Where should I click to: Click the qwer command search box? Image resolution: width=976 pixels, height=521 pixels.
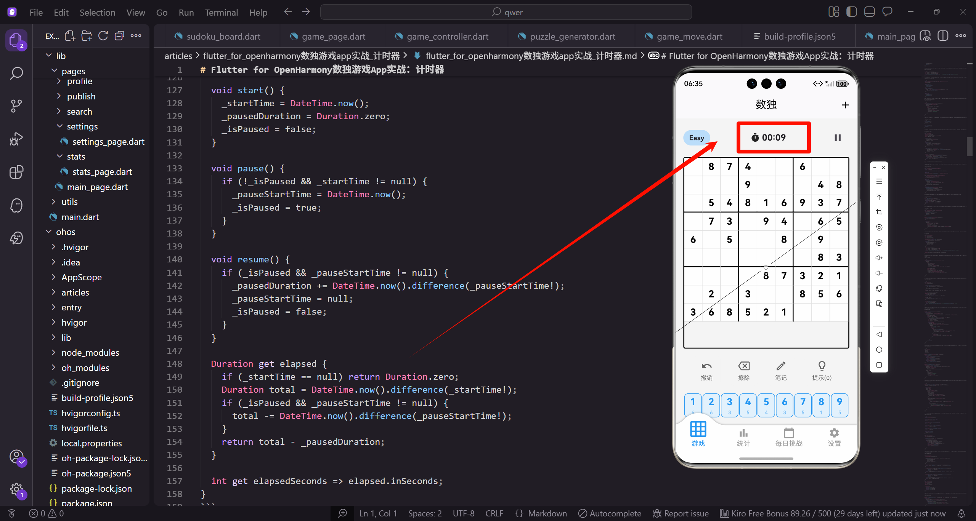506,12
